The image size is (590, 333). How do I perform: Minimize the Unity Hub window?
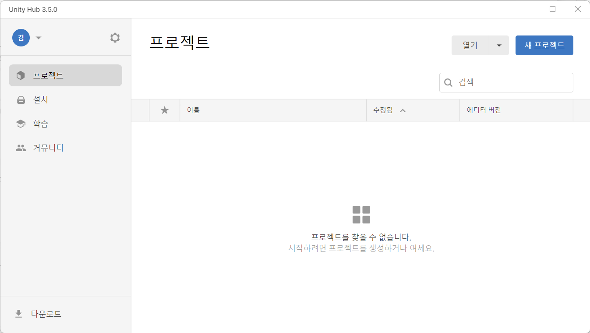point(528,9)
